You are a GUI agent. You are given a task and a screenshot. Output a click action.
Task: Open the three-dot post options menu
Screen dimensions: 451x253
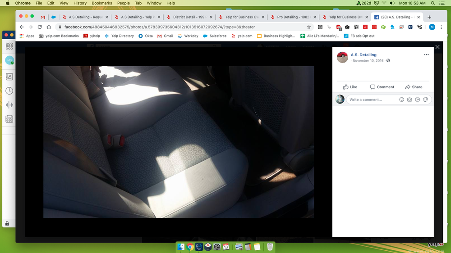tap(426, 54)
